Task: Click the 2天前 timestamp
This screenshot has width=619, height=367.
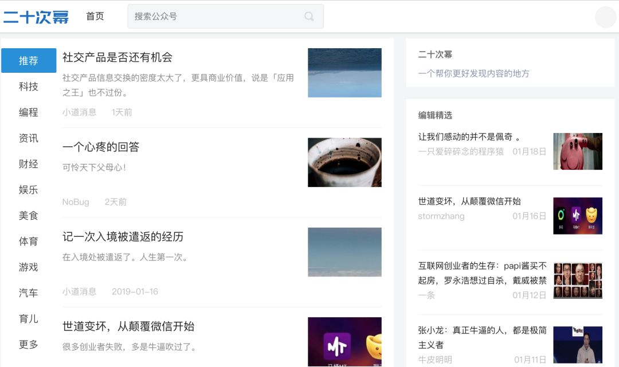Action: 116,202
